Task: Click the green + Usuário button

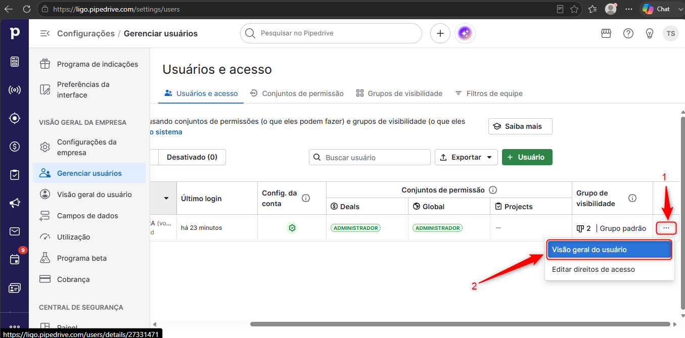Action: (527, 157)
